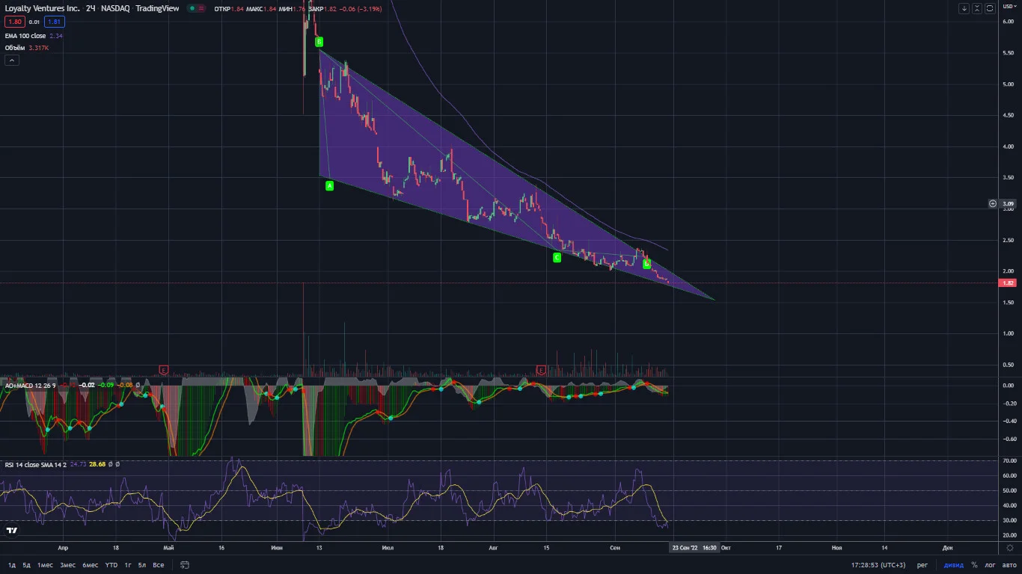Click the AO+MACD 12 26 9 indicator label
Viewport: 1022px width, 574px height.
coord(31,385)
